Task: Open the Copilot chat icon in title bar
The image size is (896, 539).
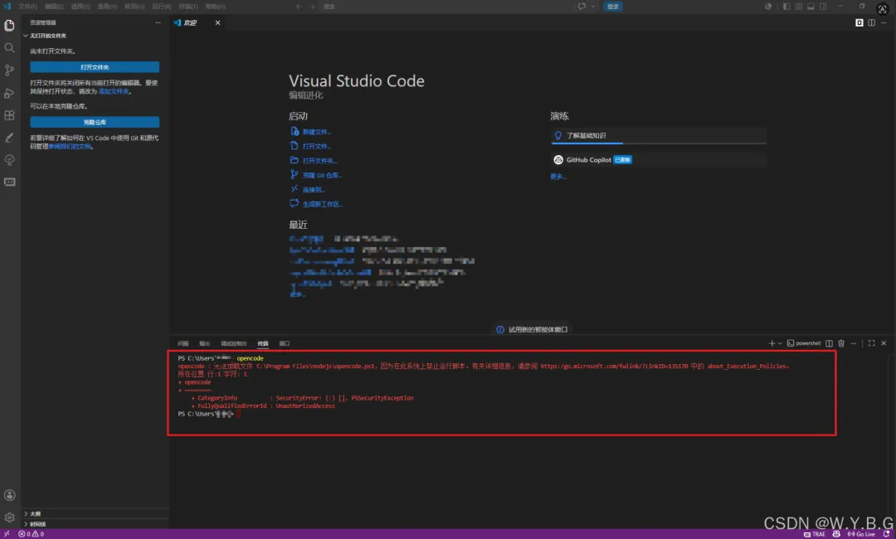Action: [582, 7]
